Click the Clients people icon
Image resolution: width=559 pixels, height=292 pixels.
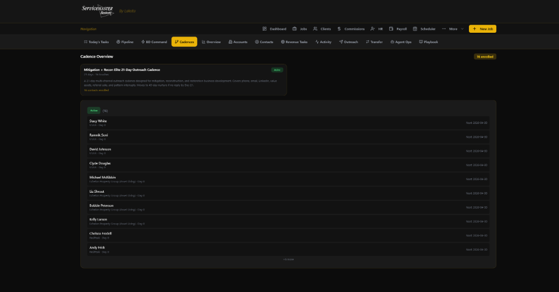coord(315,29)
